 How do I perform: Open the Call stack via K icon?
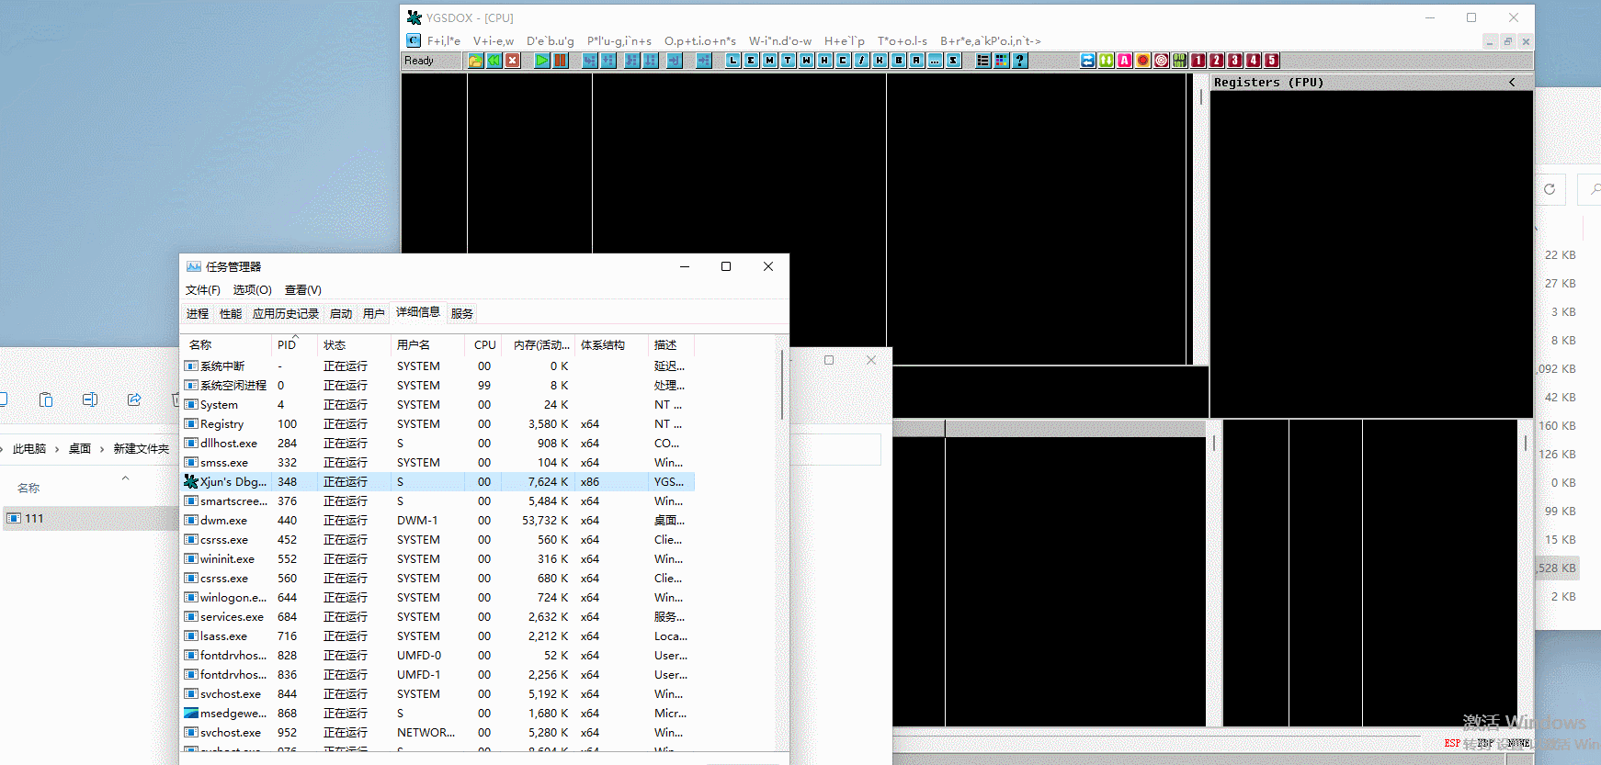880,61
